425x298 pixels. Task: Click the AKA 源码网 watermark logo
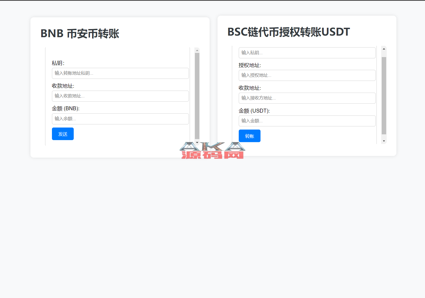point(212,151)
